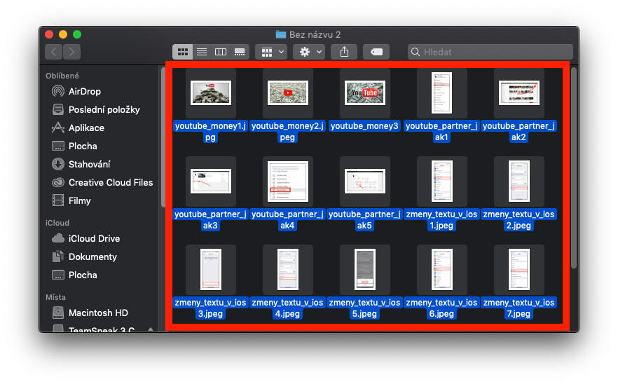Click the Poslední položky icon

(x=58, y=109)
